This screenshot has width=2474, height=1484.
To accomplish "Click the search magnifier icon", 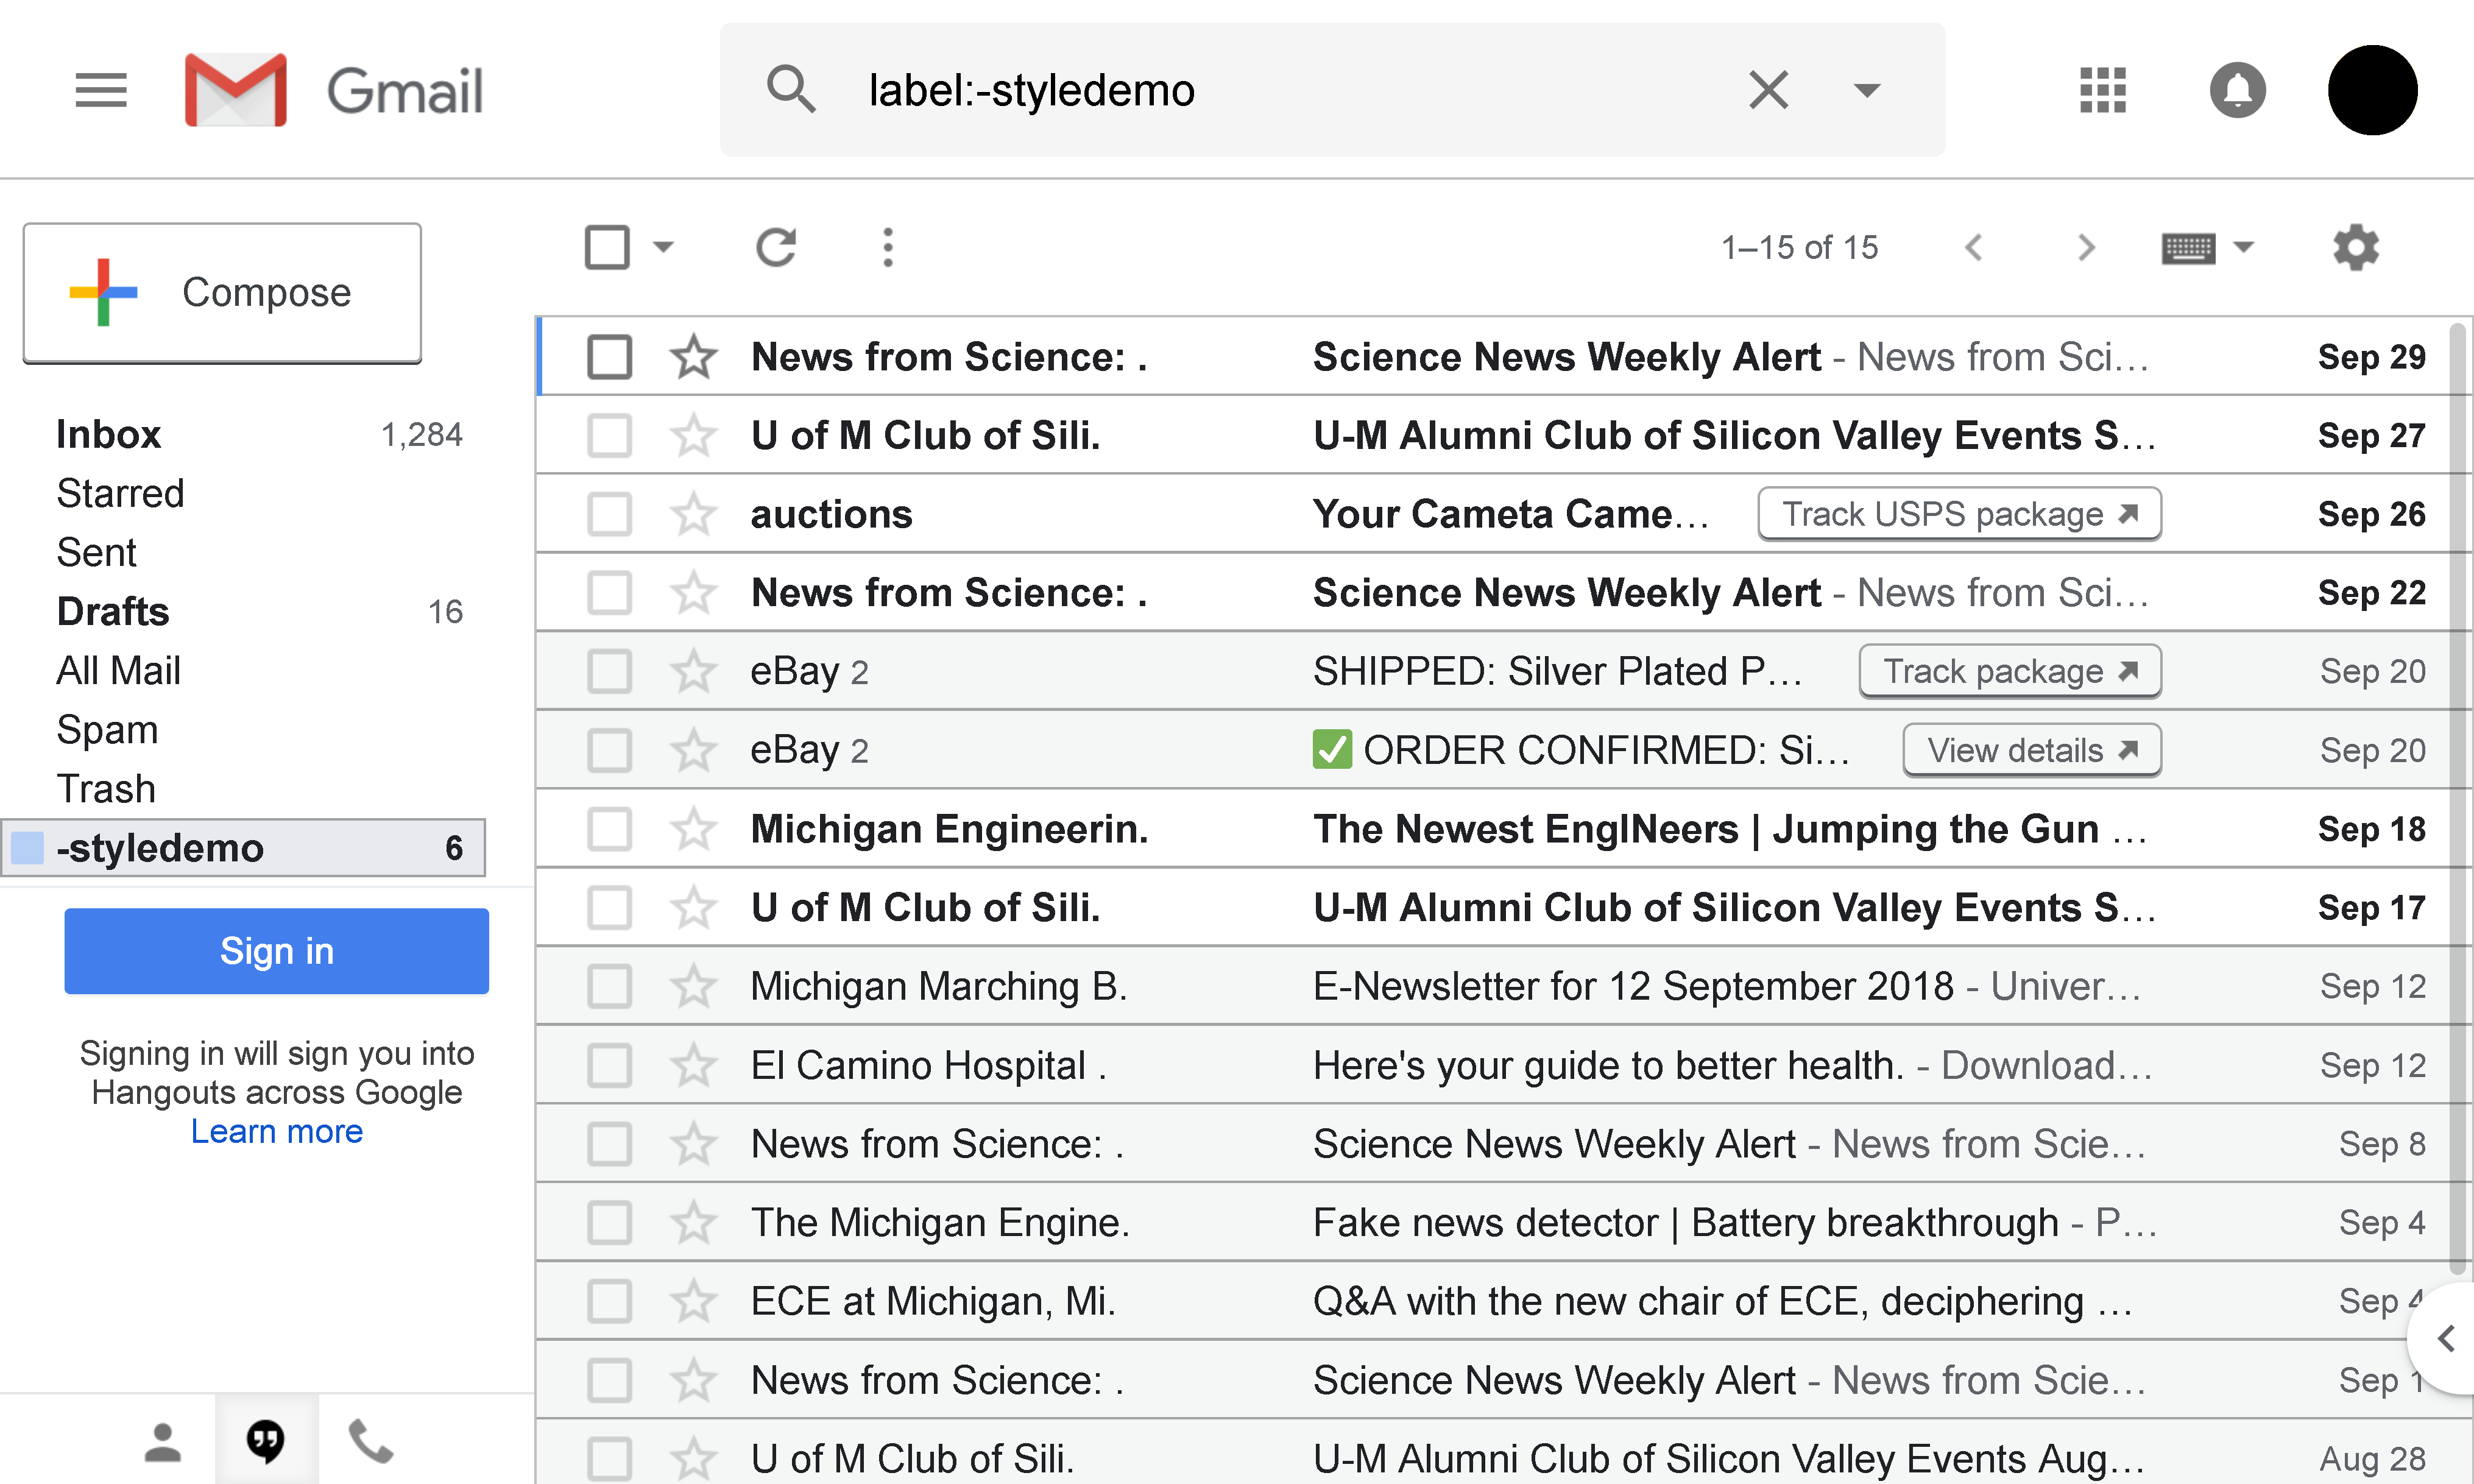I will [x=791, y=90].
